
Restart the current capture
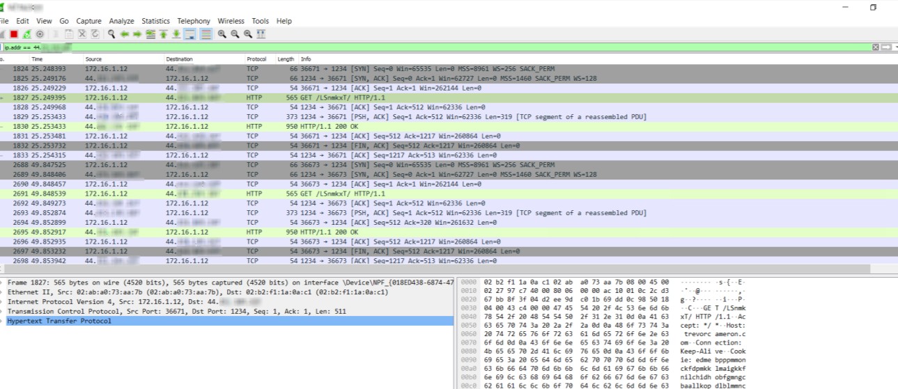tap(26, 33)
